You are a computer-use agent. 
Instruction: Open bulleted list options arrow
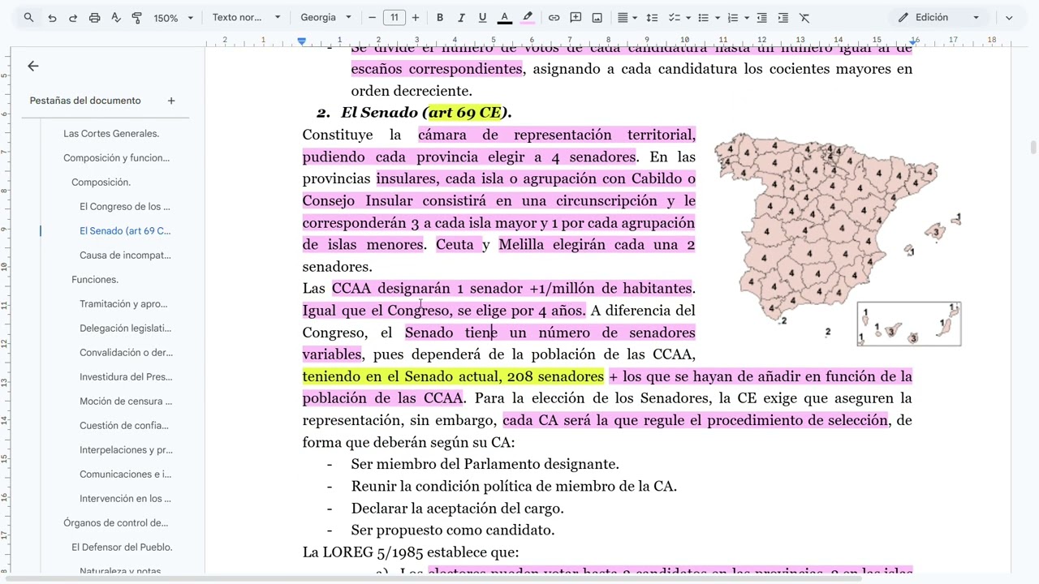(x=718, y=17)
